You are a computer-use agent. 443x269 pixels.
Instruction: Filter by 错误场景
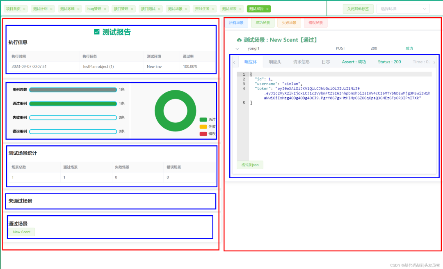(315, 23)
